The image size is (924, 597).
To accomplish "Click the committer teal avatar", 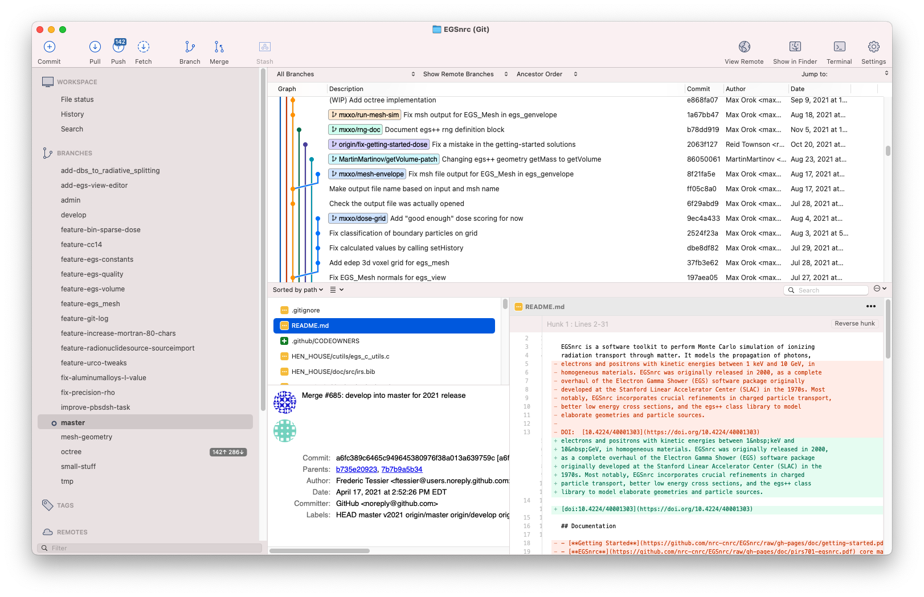I will pos(285,431).
